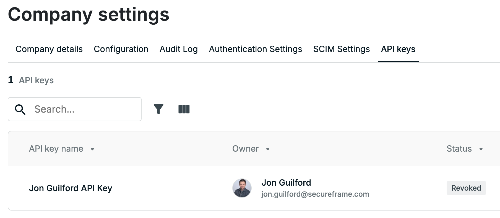Click Jon Guilford's avatar photo
The image size is (500, 218).
point(242,188)
